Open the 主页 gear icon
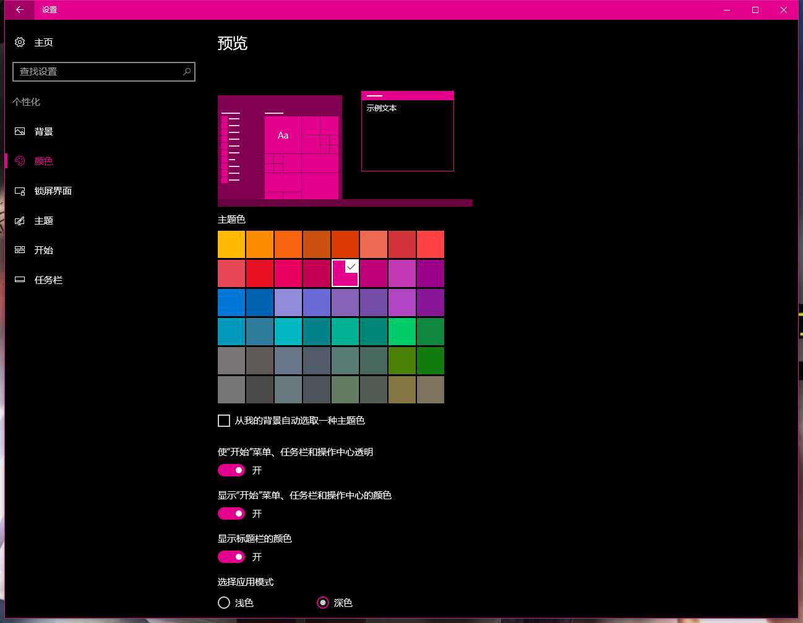 20,42
